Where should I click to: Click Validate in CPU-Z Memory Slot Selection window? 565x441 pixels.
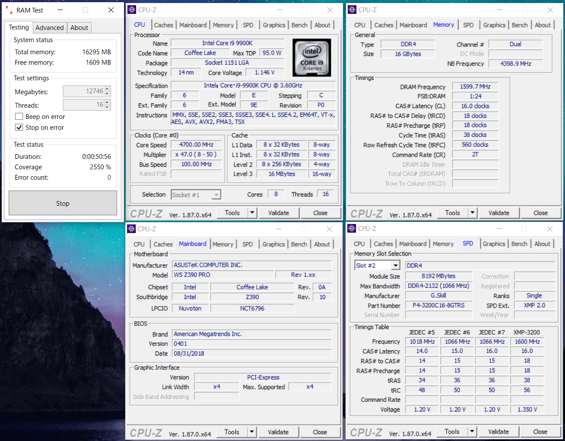pyautogui.click(x=499, y=431)
